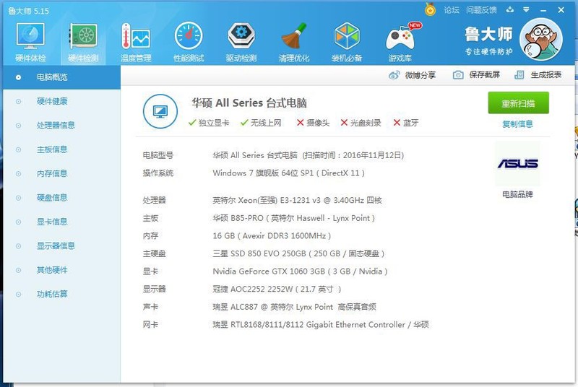This screenshot has height=387, width=578.
Task: Click the 16 GB Avexir DDR3 memory value
Action: pos(272,235)
